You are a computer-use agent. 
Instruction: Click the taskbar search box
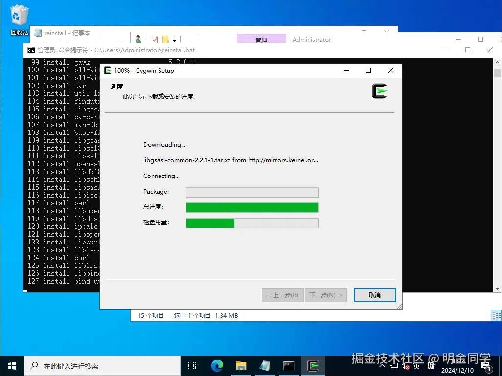[x=102, y=366]
